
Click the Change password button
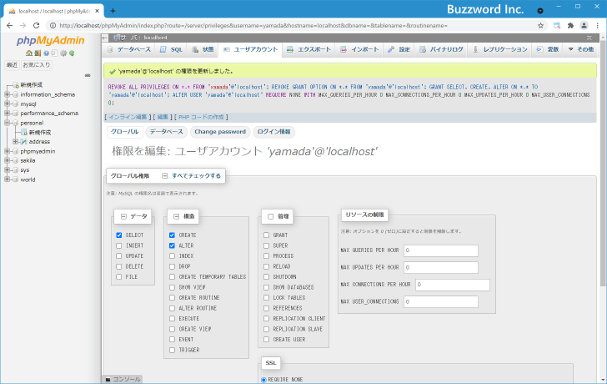219,132
